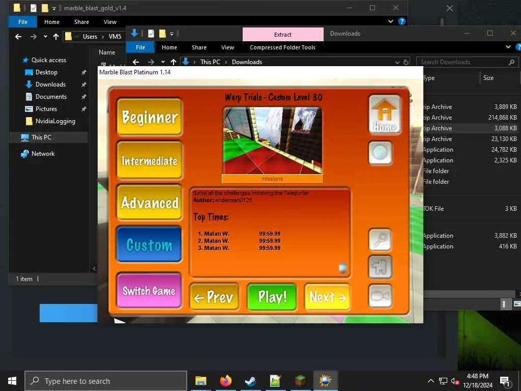The width and height of the screenshot is (521, 391).
Task: Select the Beginner difficulty button
Action: 150,117
